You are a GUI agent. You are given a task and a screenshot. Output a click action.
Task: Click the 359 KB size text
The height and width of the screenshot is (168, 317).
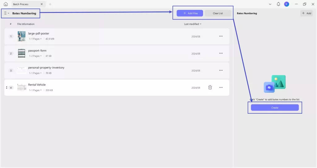[x=49, y=90]
